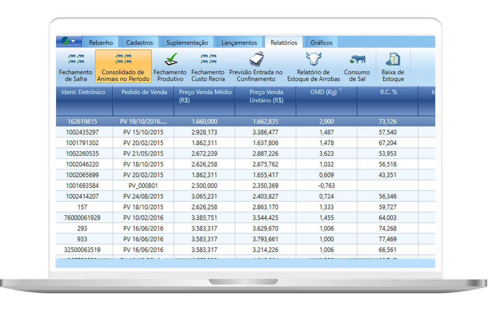Click average price 2.500,000

[204, 186]
